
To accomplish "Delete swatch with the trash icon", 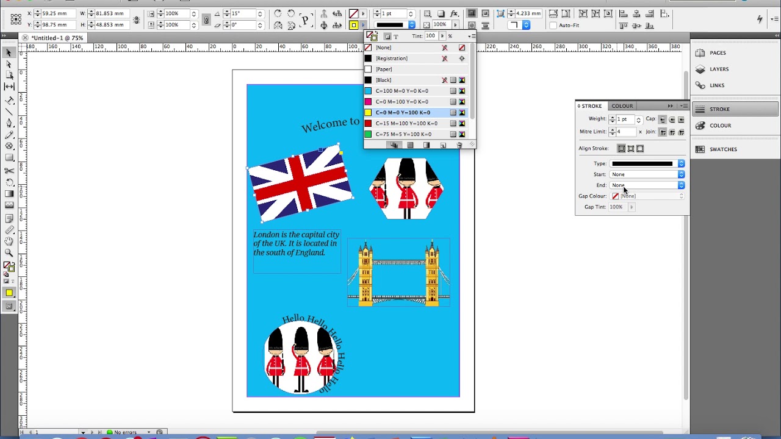I will pyautogui.click(x=459, y=145).
